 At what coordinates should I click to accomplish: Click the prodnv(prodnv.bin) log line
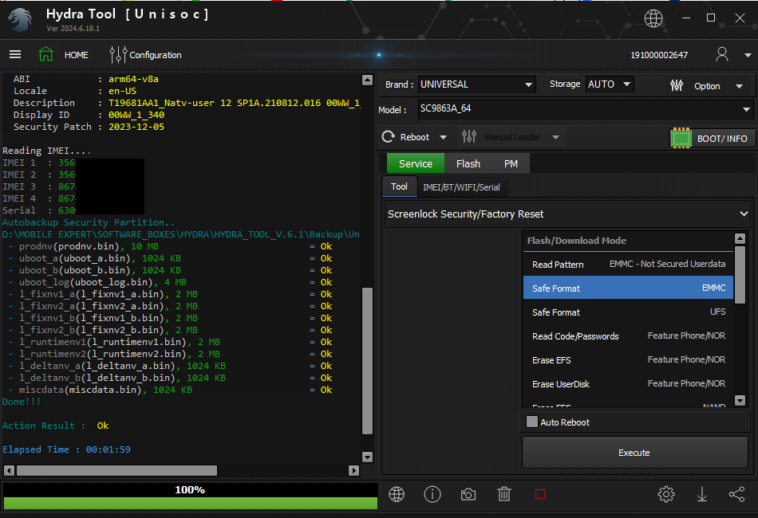pyautogui.click(x=170, y=246)
